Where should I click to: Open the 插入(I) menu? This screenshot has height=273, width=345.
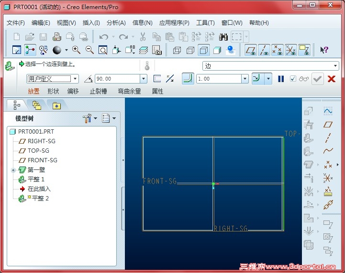tap(91, 23)
